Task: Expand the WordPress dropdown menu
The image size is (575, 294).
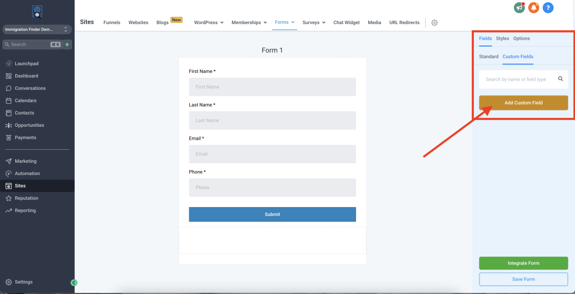Action: pyautogui.click(x=208, y=23)
